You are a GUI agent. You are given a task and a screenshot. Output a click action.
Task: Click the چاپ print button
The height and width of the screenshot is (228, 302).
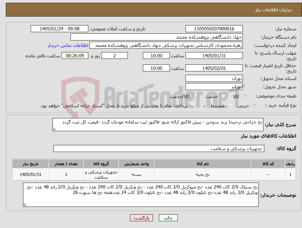coord(168,218)
